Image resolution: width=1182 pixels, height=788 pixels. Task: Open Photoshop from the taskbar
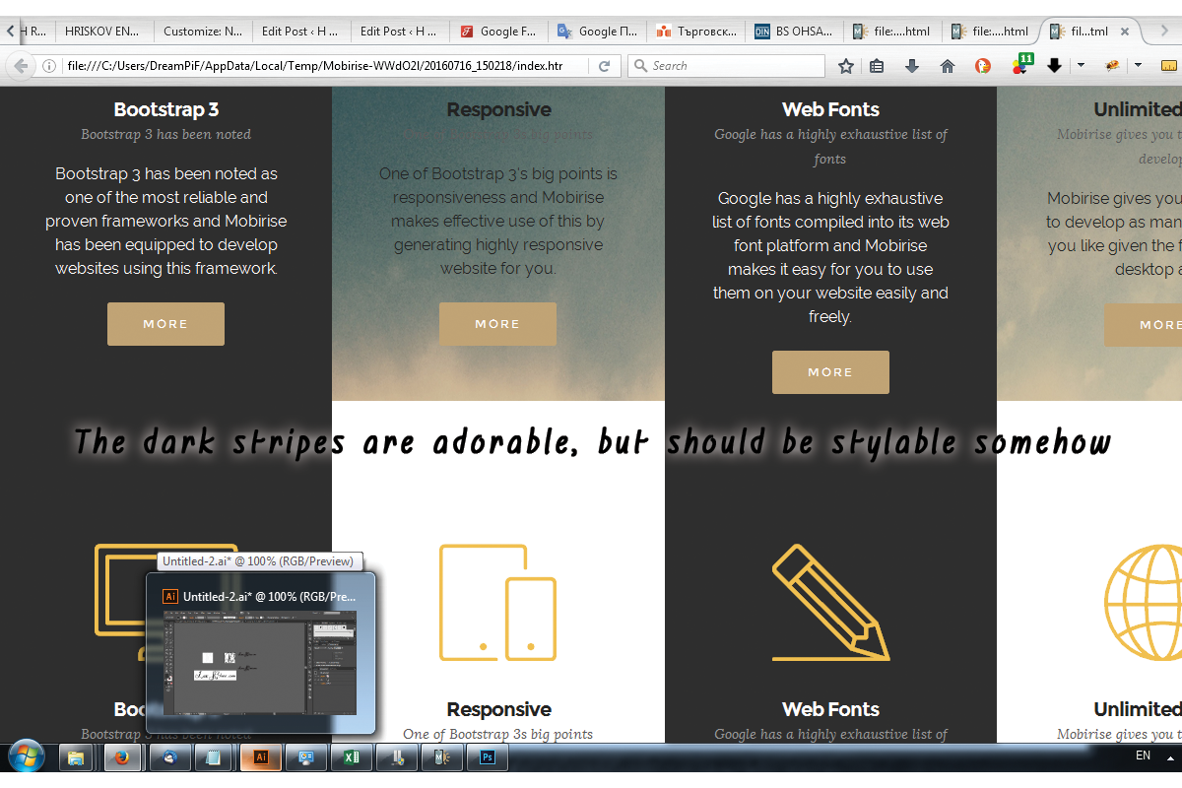click(487, 757)
